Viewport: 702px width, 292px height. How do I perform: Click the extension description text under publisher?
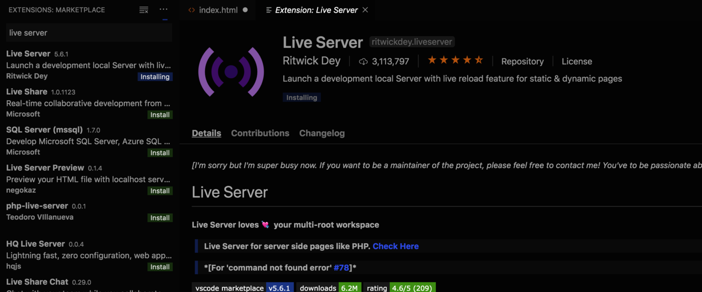click(x=452, y=79)
